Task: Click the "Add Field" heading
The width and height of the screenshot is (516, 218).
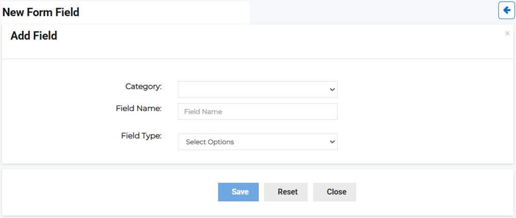Action: [34, 36]
